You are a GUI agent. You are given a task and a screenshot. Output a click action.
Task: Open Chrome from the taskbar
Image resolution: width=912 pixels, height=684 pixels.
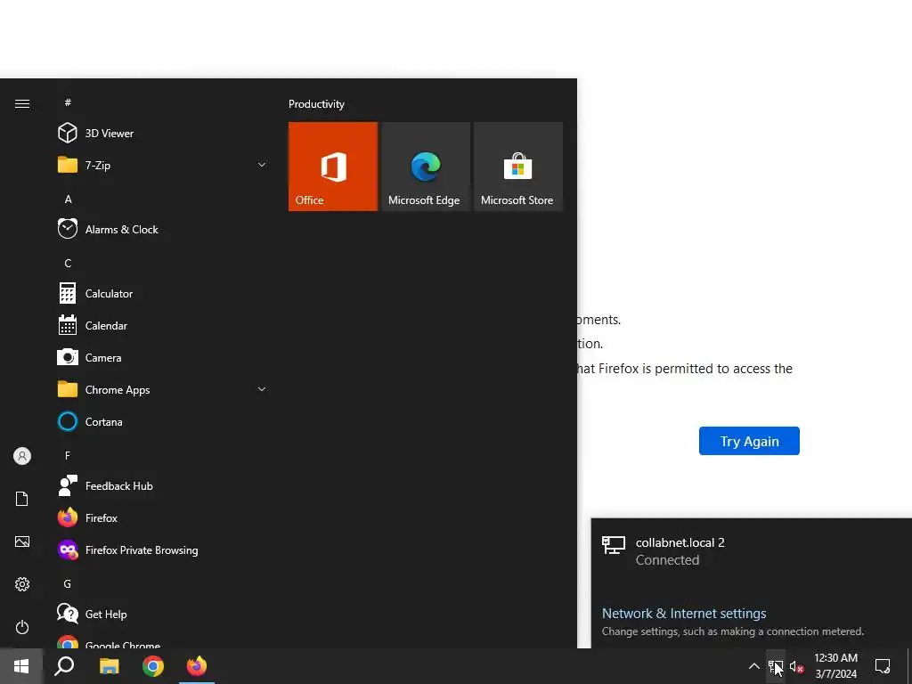[x=153, y=666]
